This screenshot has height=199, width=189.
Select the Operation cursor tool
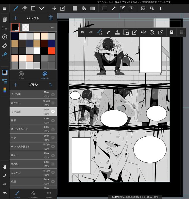[x=152, y=8]
